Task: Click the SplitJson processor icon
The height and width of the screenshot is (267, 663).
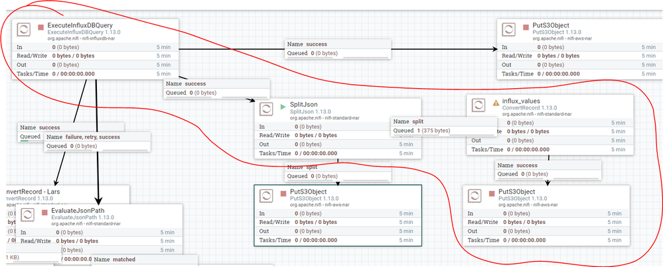Action: (267, 109)
